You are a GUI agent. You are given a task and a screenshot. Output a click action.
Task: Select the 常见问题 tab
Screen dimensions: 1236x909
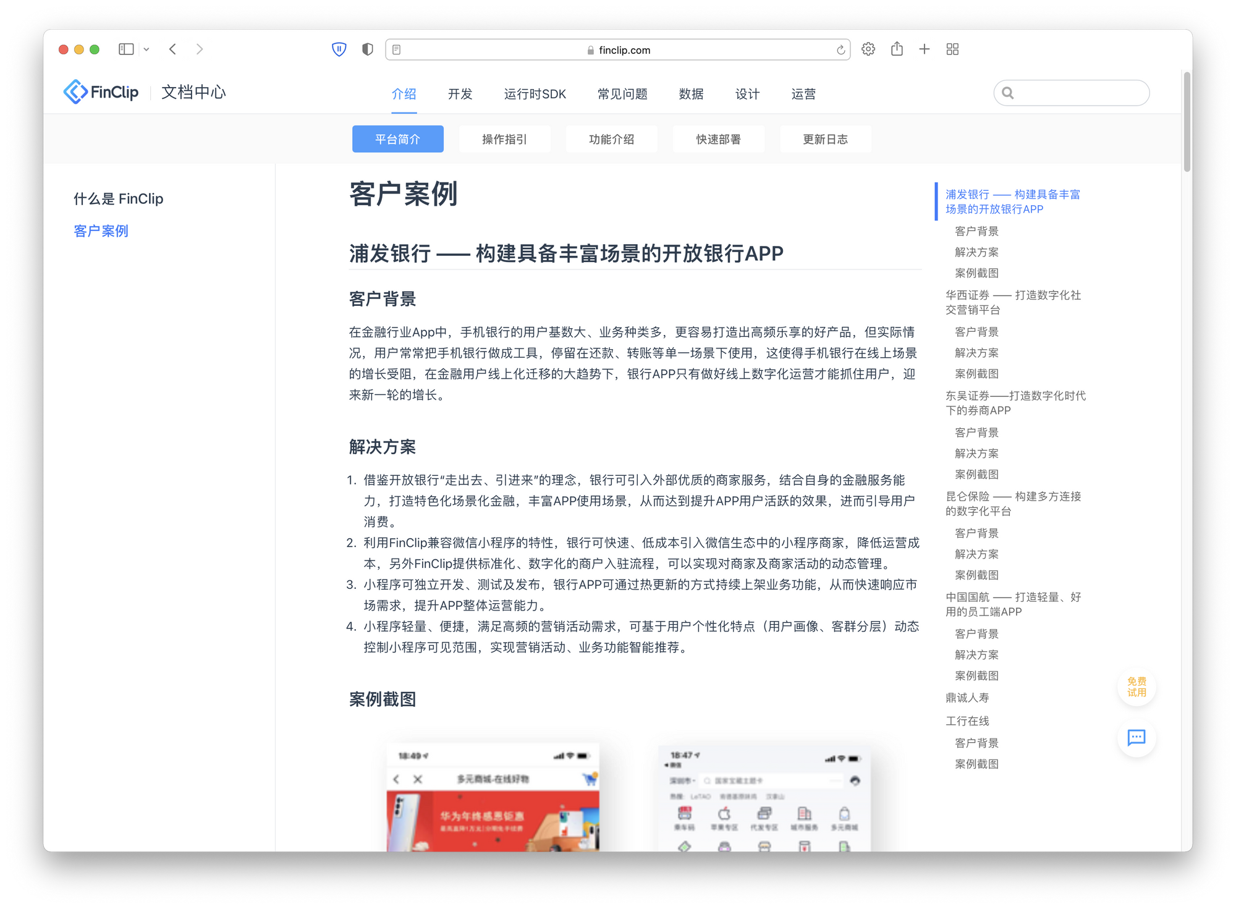pyautogui.click(x=622, y=94)
